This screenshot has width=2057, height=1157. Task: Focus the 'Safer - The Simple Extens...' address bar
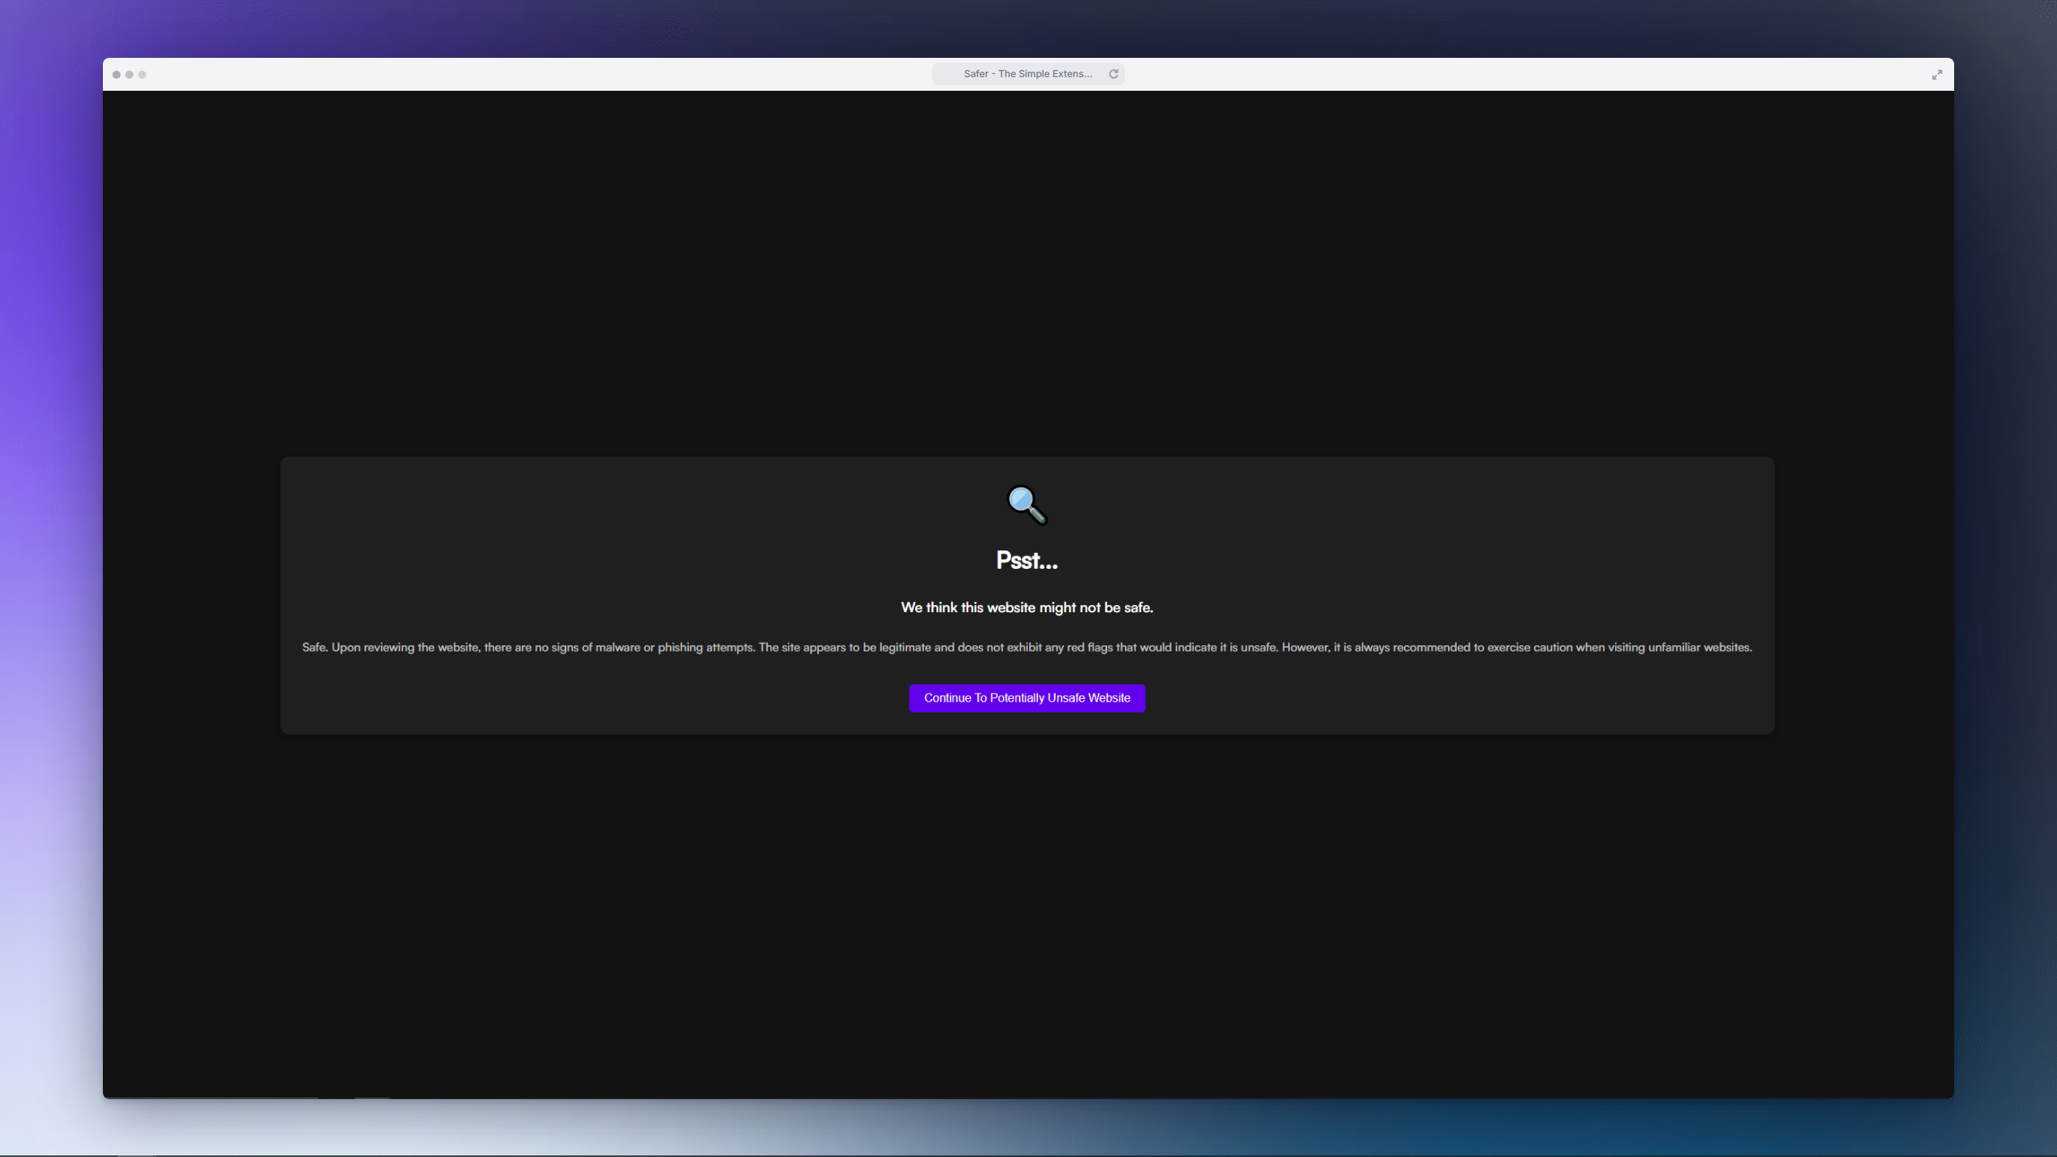[x=1027, y=74]
